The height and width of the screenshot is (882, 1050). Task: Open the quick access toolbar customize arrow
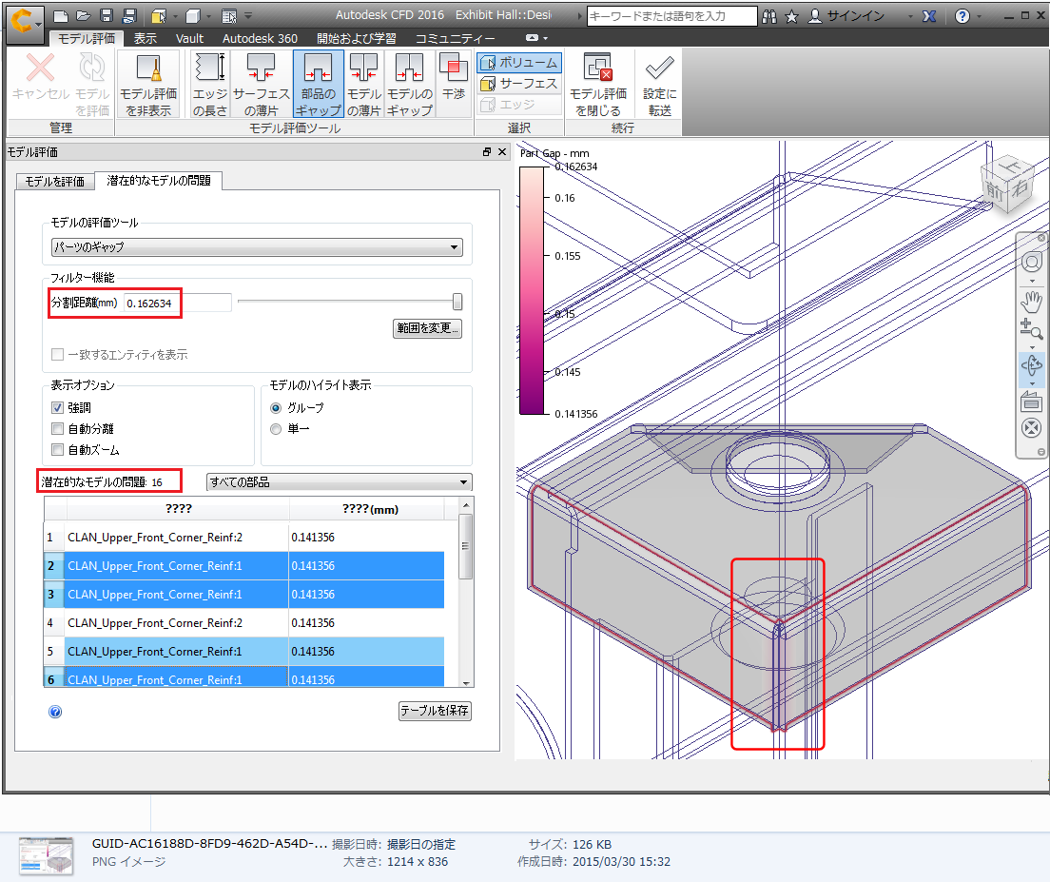click(x=248, y=16)
